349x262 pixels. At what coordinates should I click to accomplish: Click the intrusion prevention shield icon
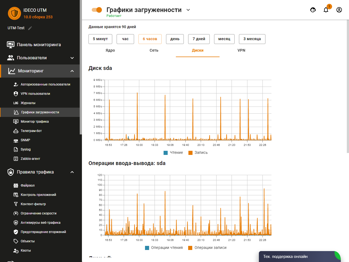pyautogui.click(x=16, y=232)
